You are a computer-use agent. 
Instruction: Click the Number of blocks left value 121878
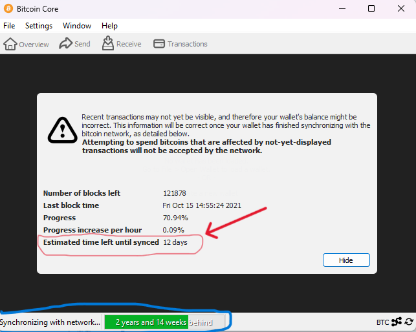point(175,193)
